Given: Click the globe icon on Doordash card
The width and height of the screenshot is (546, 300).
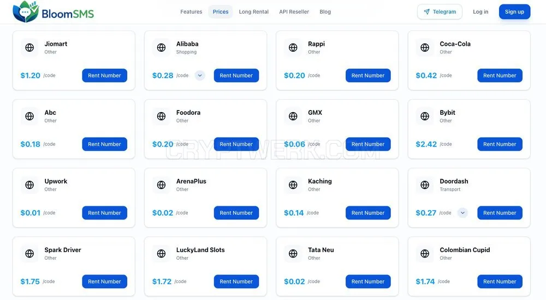Looking at the screenshot, I should tap(425, 185).
